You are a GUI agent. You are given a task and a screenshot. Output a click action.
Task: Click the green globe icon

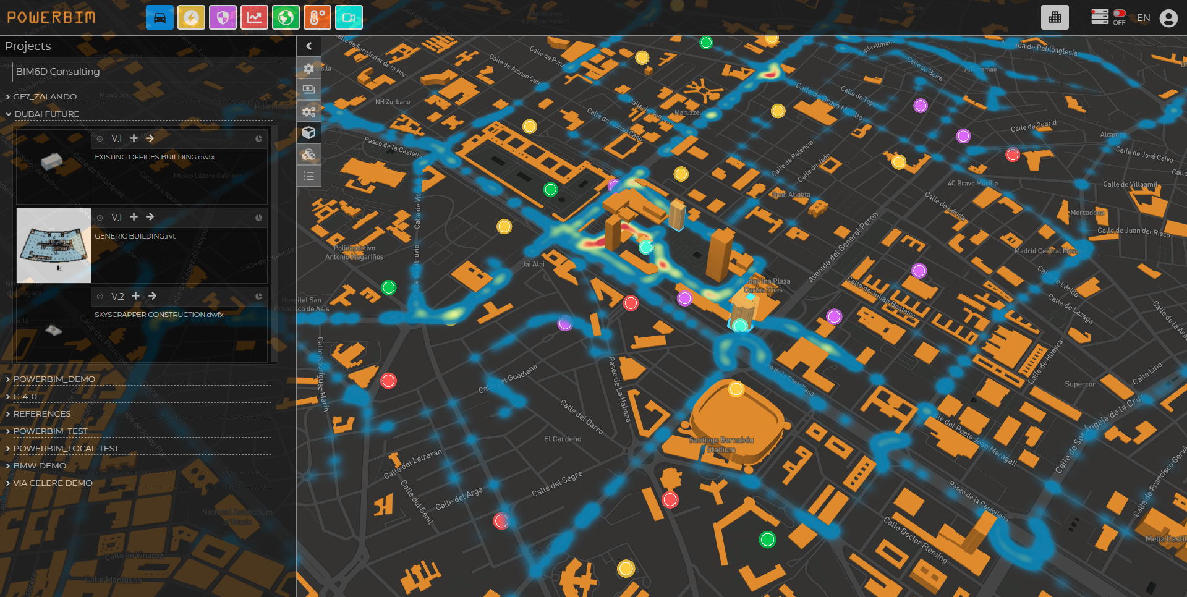(x=286, y=18)
